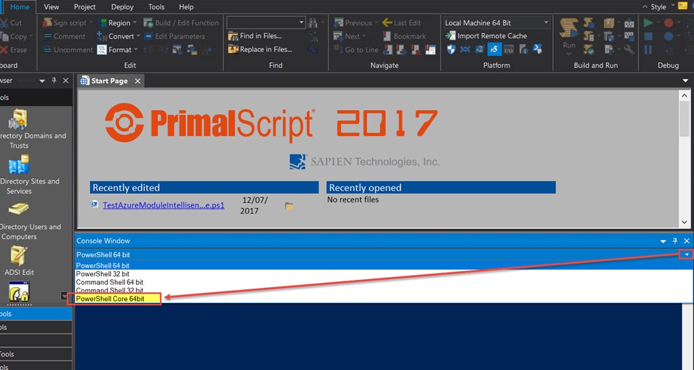
Task: Click the Bookmark button
Action: [x=404, y=37]
